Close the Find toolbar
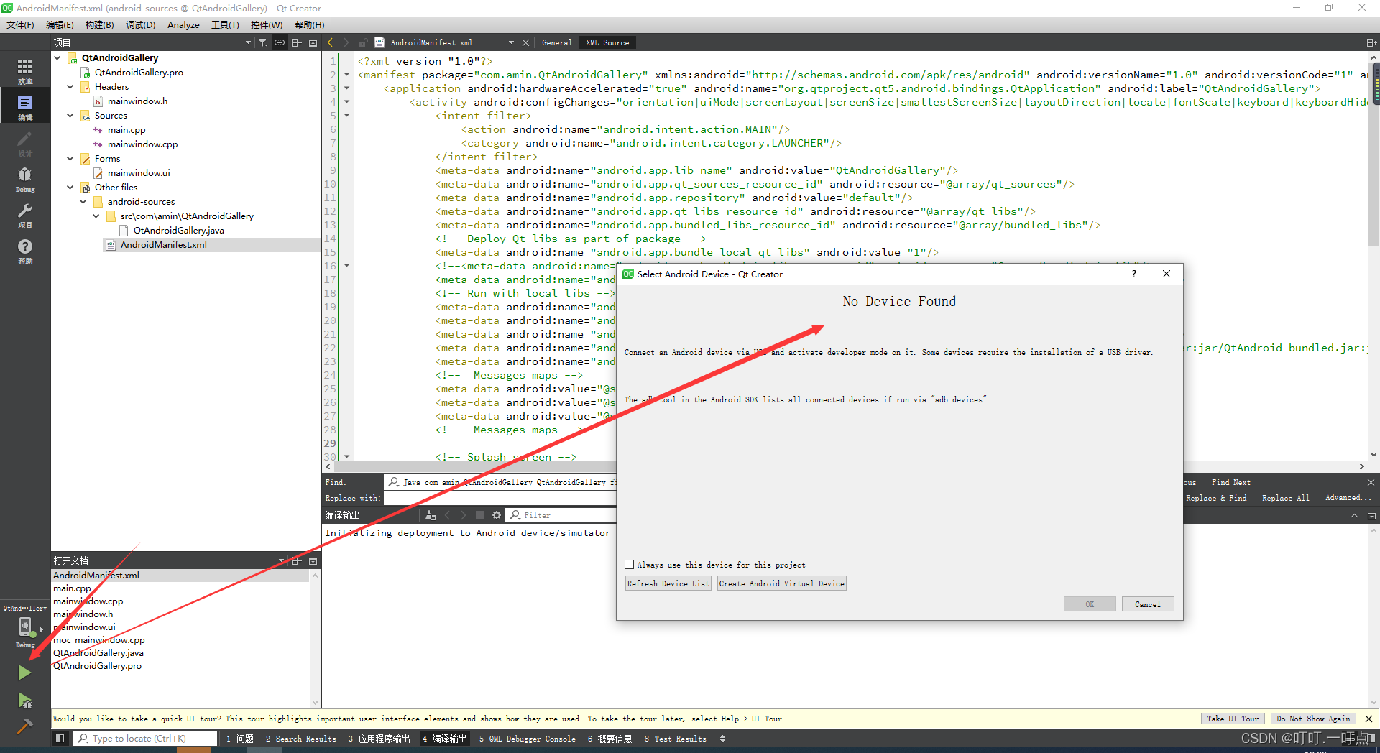 point(1371,482)
